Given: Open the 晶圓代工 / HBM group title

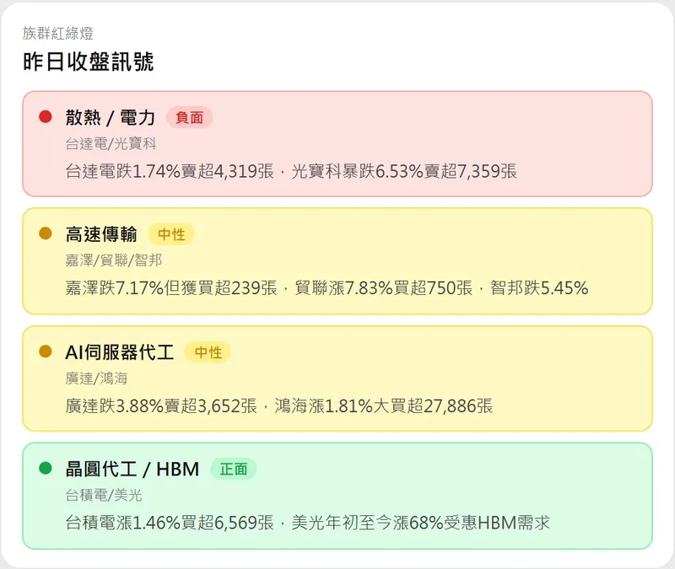Looking at the screenshot, I should [132, 469].
